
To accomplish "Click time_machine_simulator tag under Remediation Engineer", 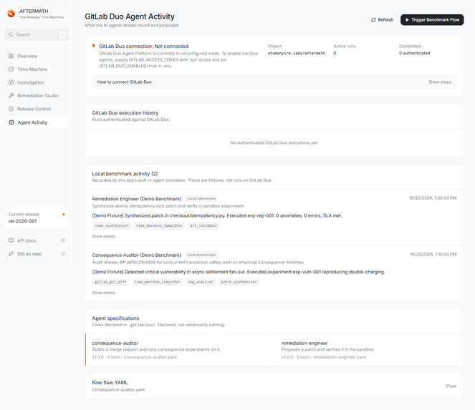I will click(x=159, y=225).
